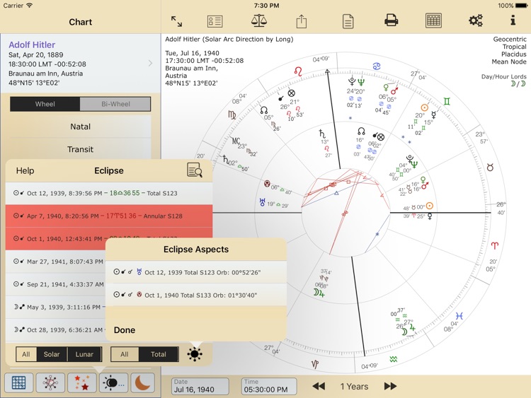Select Apr 7, 1940 Annular S128 eclipse row
The width and height of the screenshot is (531, 398).
coord(109,216)
